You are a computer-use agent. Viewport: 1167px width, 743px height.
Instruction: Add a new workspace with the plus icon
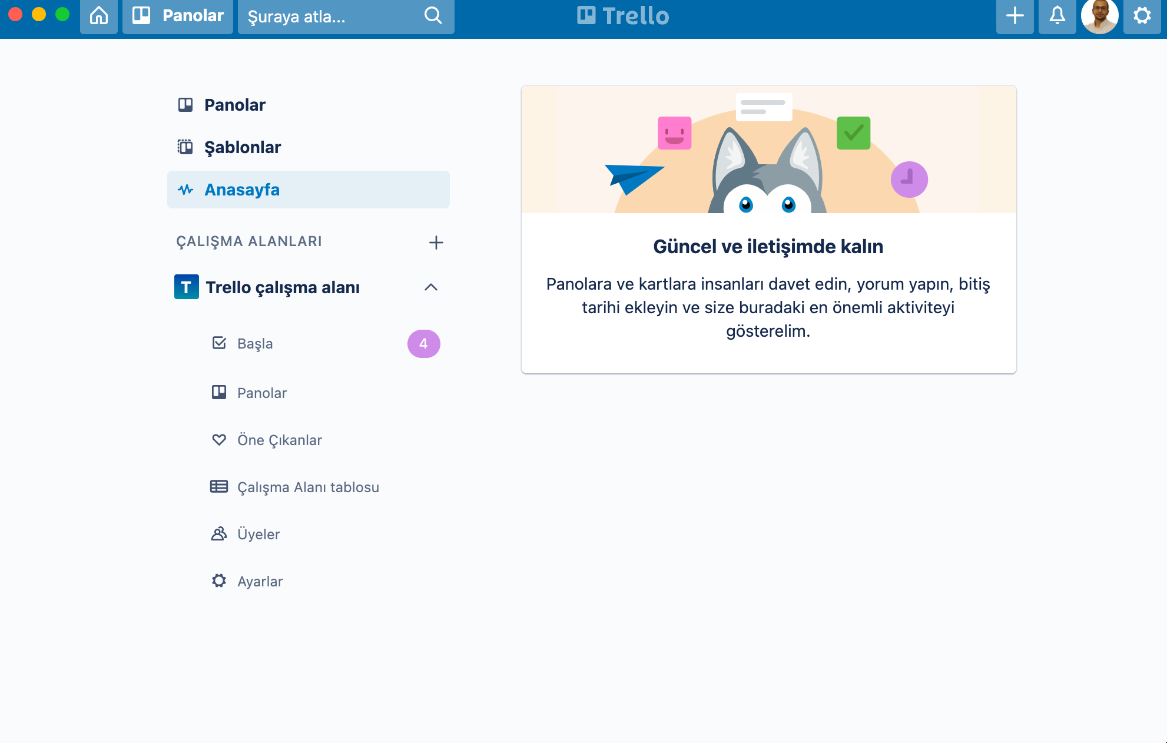click(436, 243)
